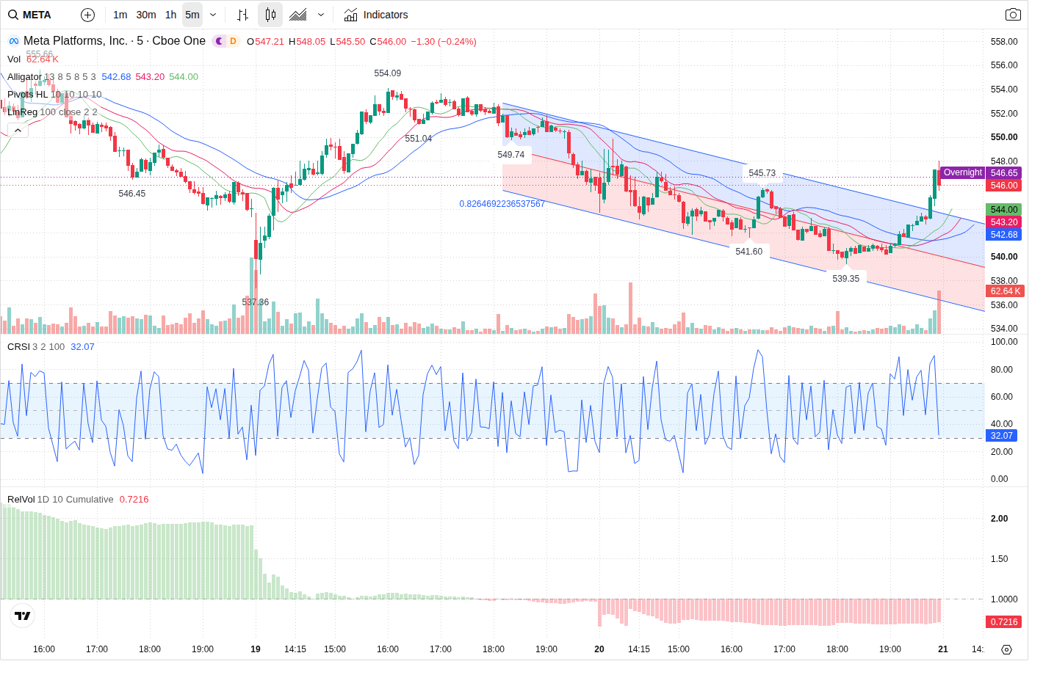Click the 549.74 pivot label
Viewport: 1043px width, 697px height.
point(511,155)
